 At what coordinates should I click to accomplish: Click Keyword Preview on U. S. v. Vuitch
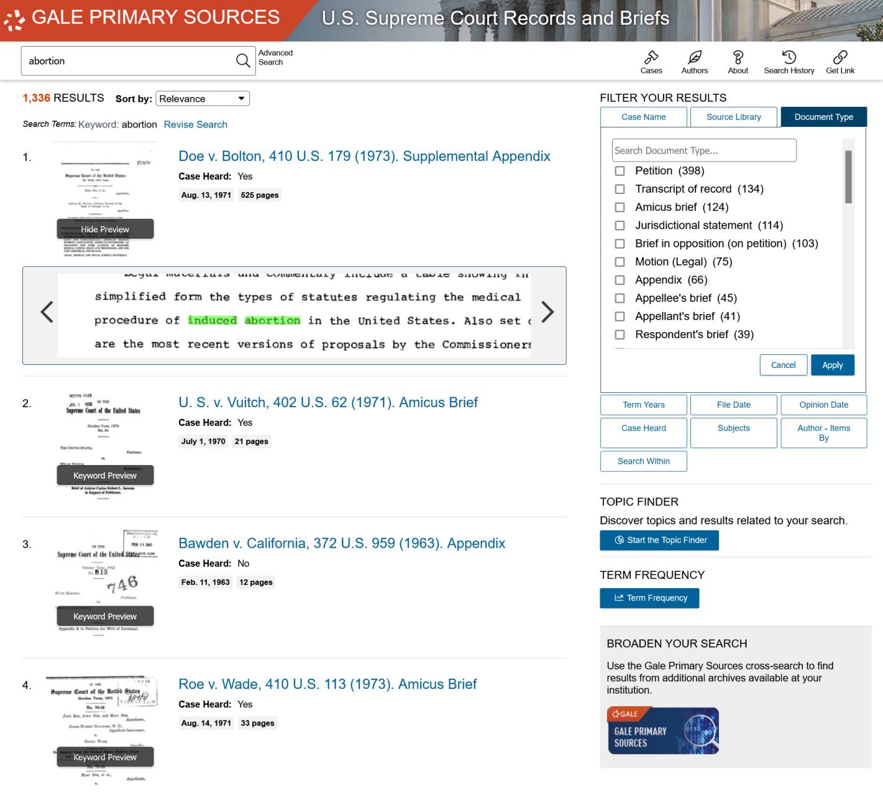(105, 475)
